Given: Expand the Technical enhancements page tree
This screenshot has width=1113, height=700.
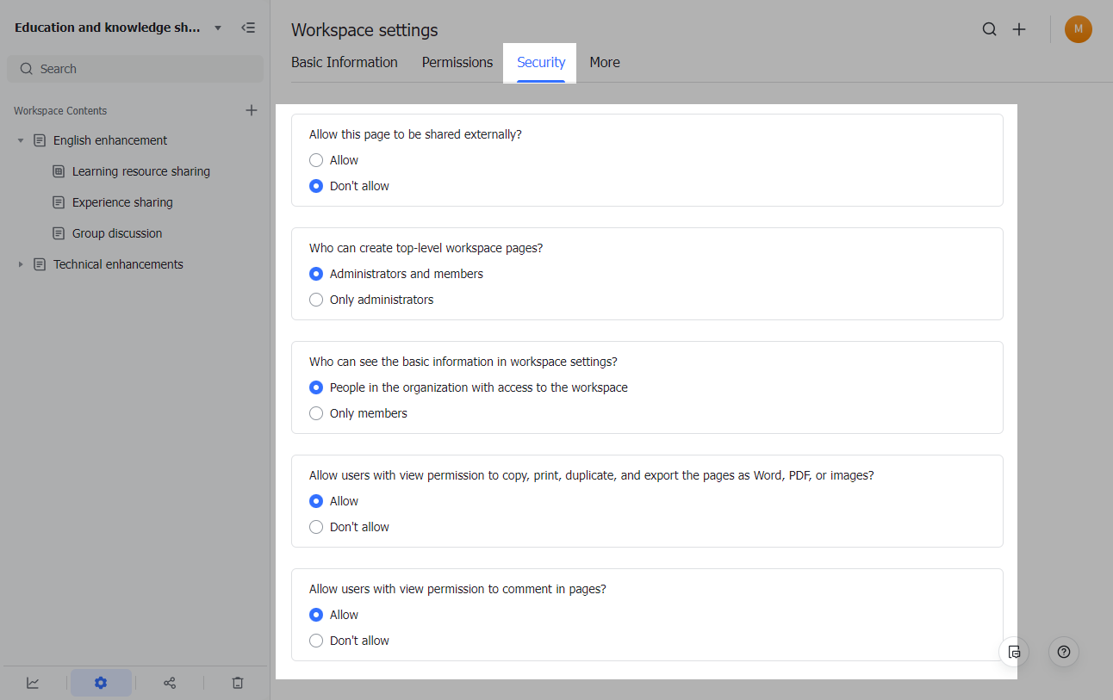Looking at the screenshot, I should 21,264.
